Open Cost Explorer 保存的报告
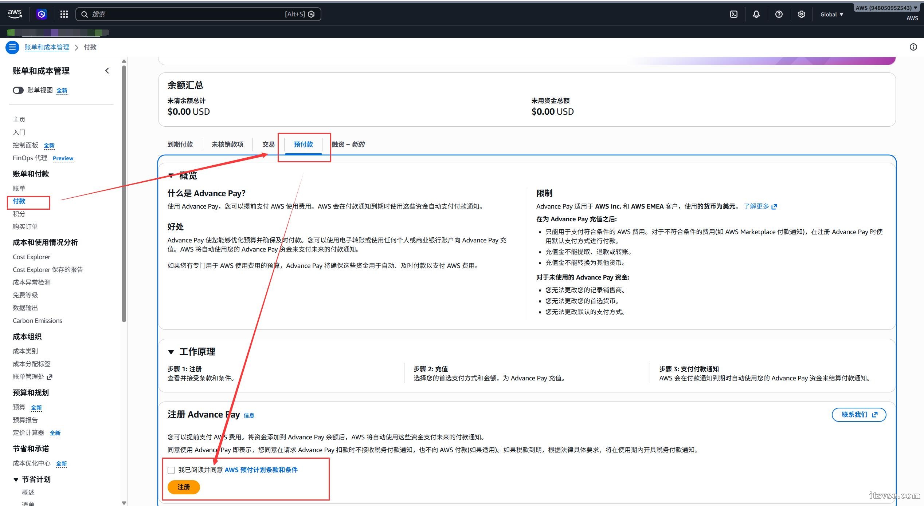The width and height of the screenshot is (924, 506). coord(48,270)
